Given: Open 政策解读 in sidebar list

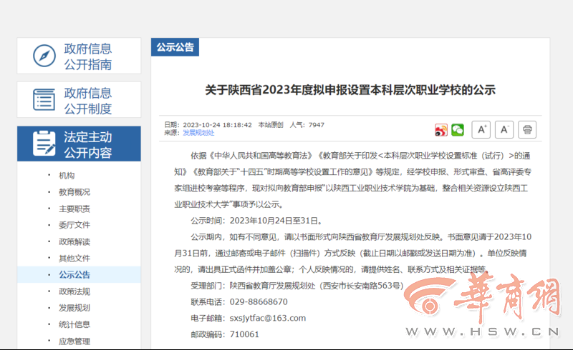Looking at the screenshot, I should pos(74,241).
